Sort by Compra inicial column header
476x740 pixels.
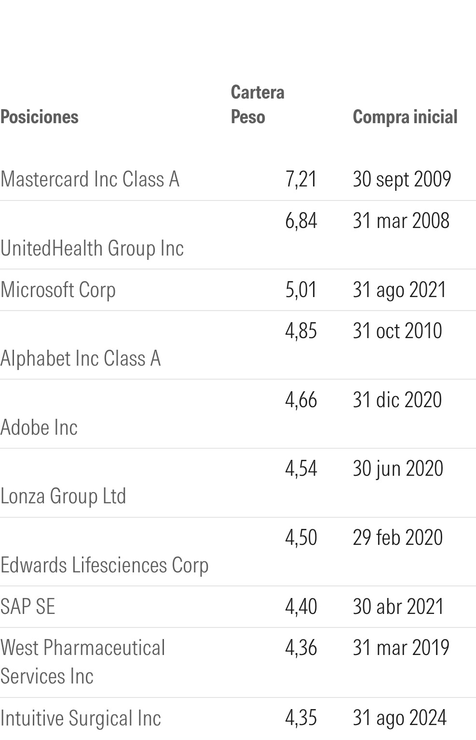(x=405, y=117)
